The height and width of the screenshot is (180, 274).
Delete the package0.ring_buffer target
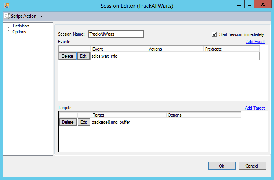[x=68, y=122]
